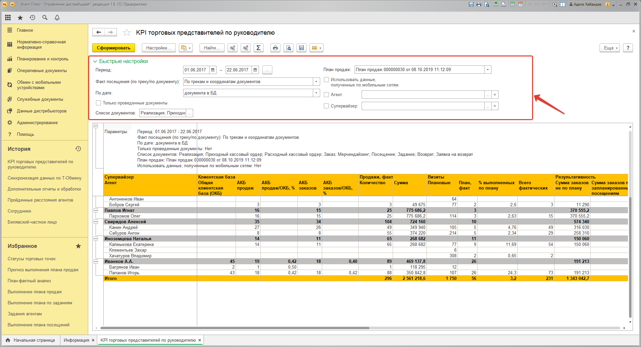This screenshot has height=347, width=641.
Task: Open history clock icon in top toolbar
Action: pos(32,18)
